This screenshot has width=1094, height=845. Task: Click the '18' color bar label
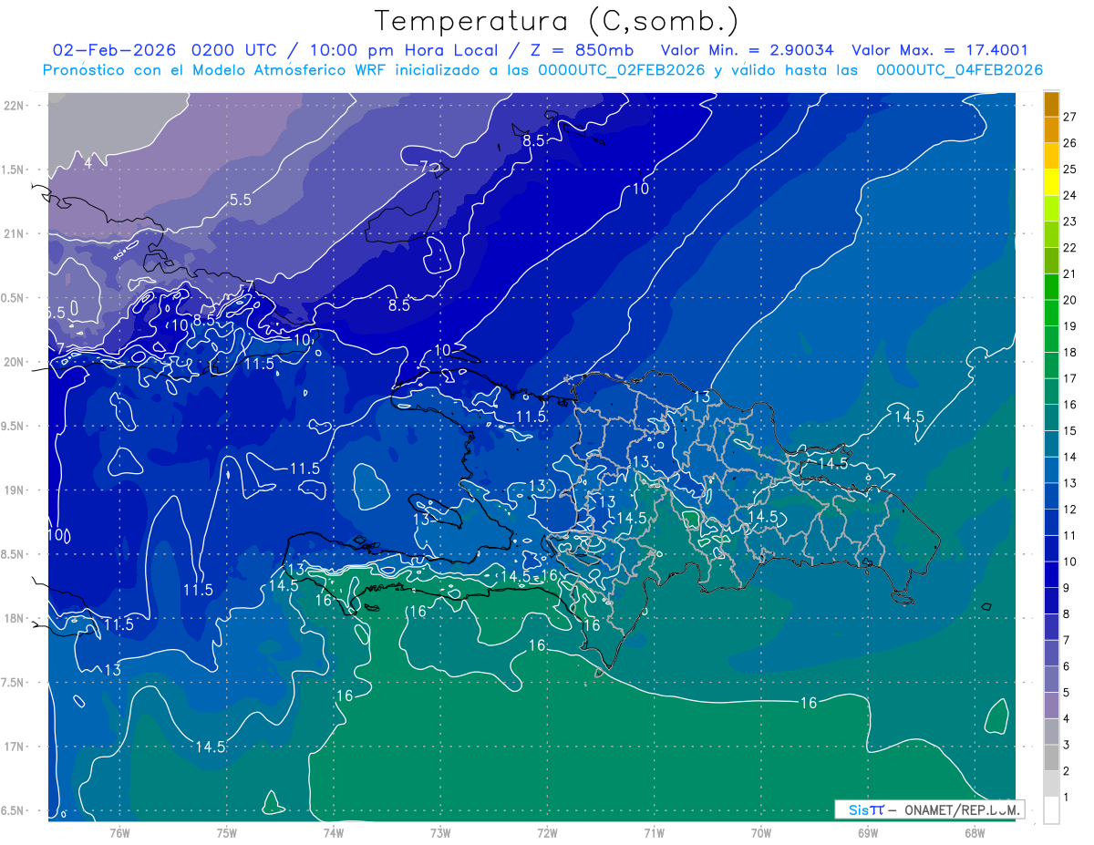(x=1070, y=352)
